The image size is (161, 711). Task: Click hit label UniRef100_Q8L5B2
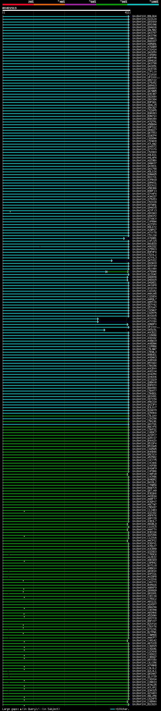(x=144, y=30)
